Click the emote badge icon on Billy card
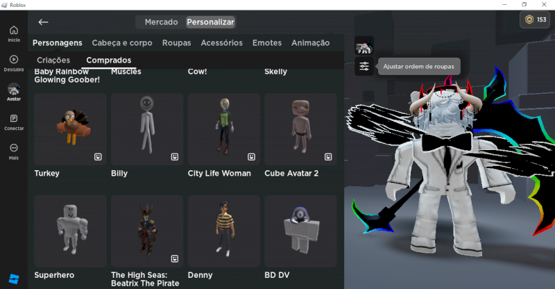 point(175,157)
